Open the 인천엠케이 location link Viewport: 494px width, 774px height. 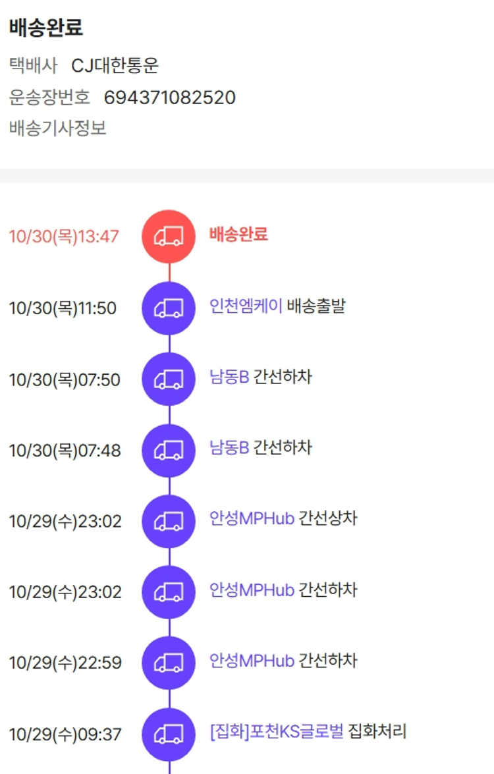pyautogui.click(x=246, y=306)
